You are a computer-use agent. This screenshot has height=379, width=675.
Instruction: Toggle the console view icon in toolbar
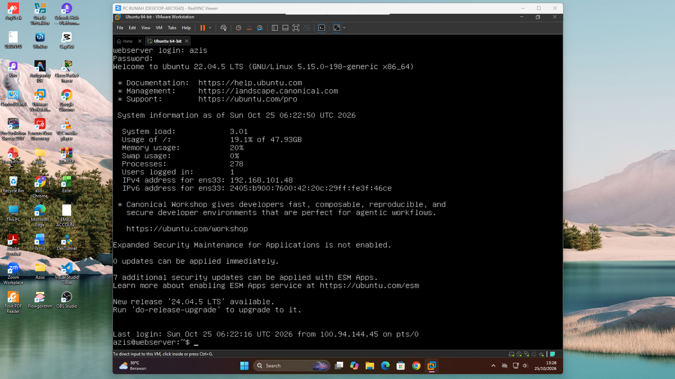coord(322,28)
